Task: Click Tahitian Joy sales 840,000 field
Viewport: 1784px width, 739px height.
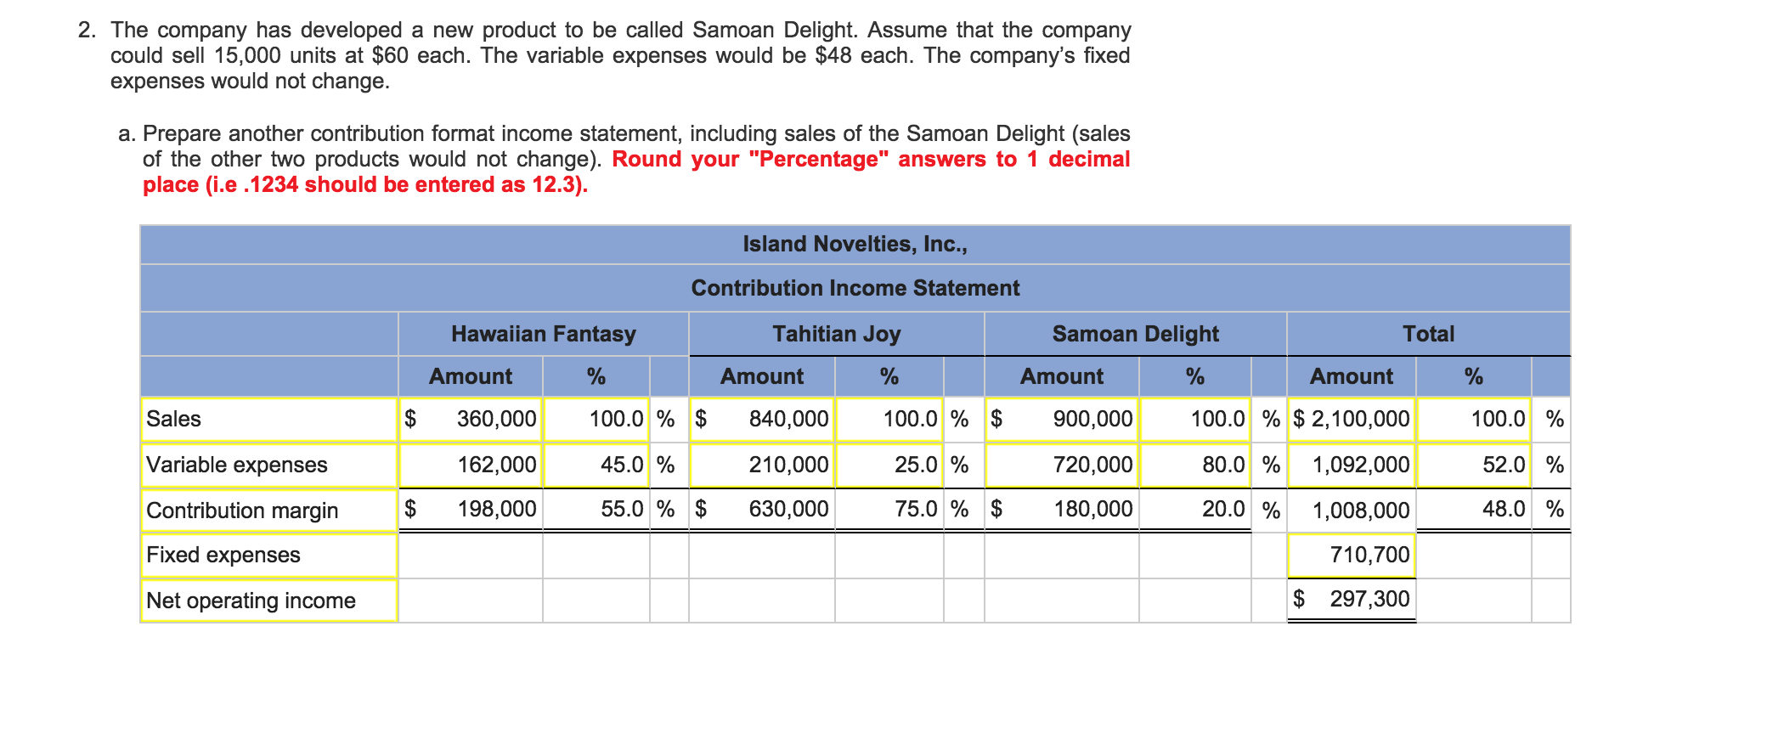Action: click(x=762, y=419)
